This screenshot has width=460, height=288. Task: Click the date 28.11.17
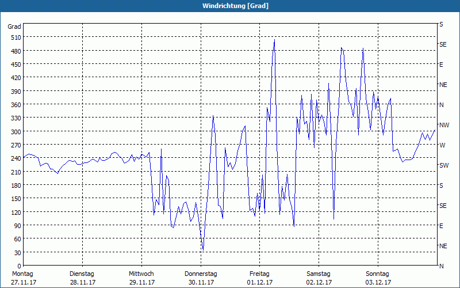[83, 282]
